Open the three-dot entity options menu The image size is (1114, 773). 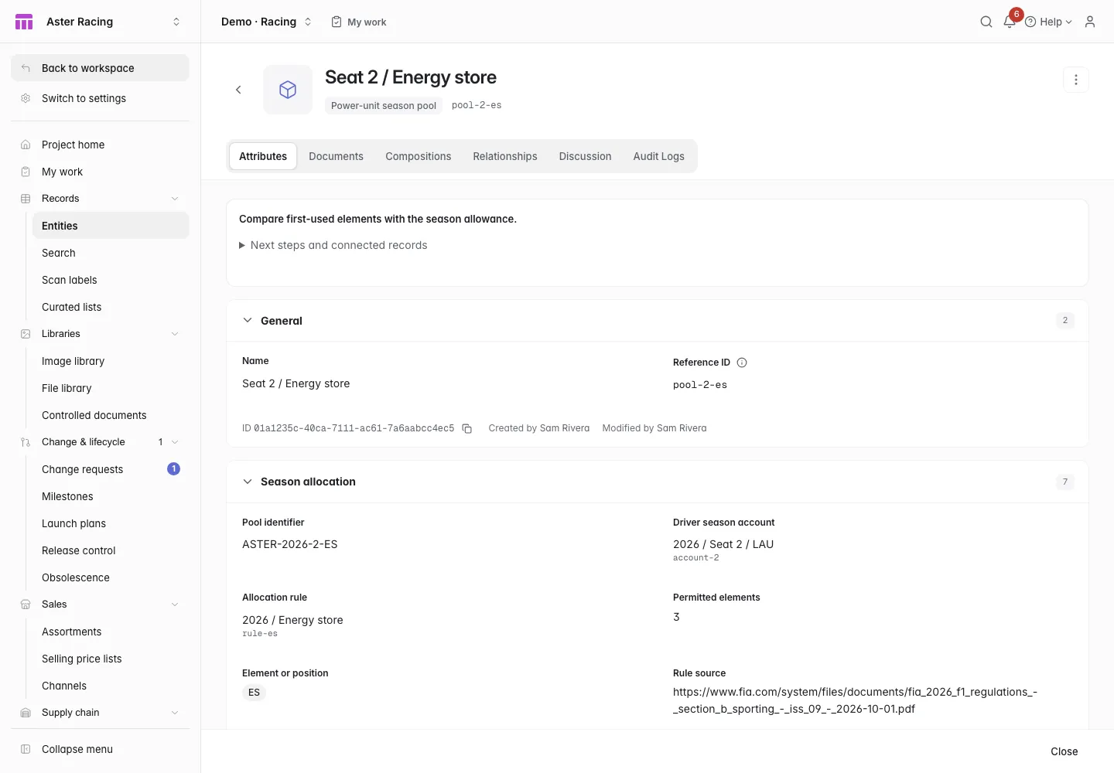click(1076, 80)
